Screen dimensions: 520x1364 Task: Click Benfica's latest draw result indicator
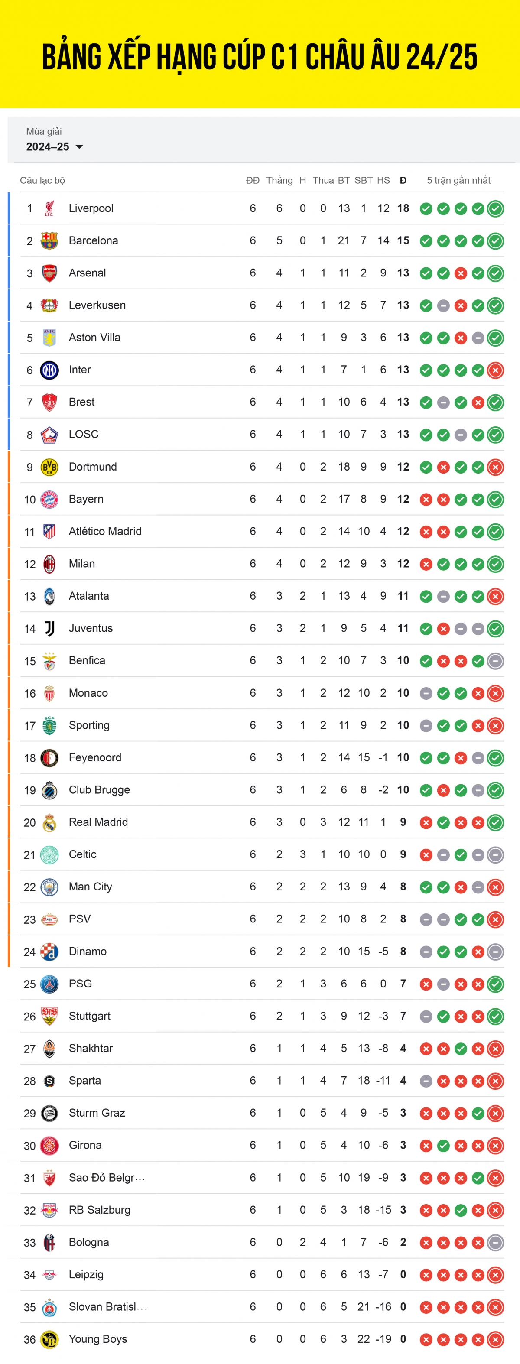[495, 661]
